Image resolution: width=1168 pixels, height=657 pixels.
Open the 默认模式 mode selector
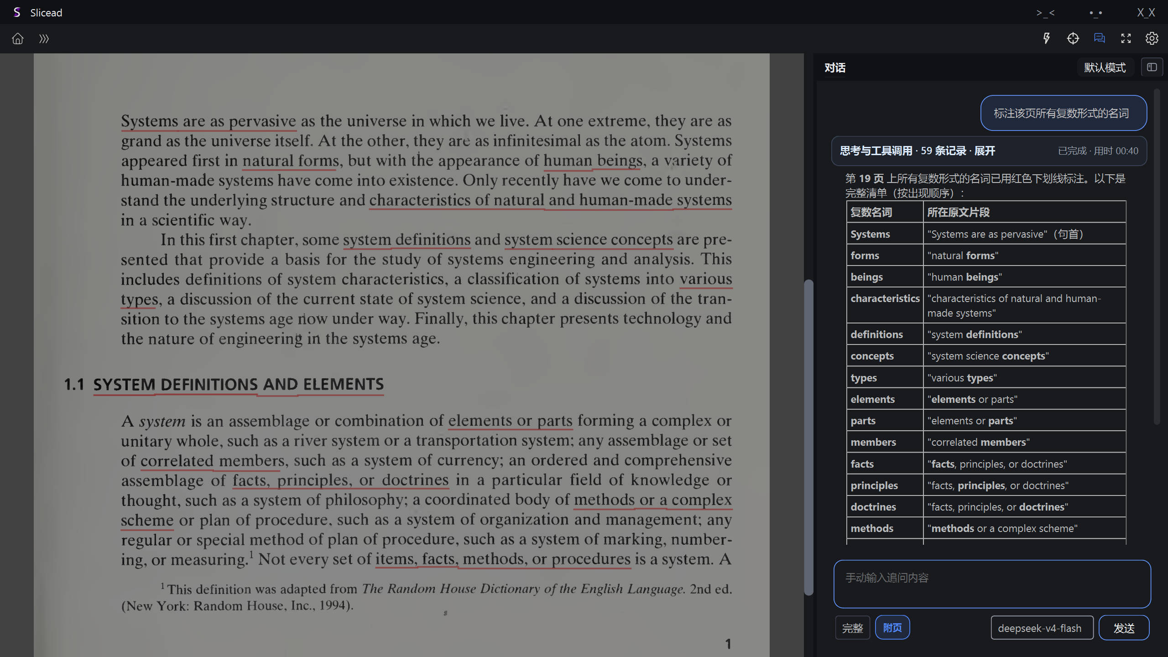[x=1105, y=68]
